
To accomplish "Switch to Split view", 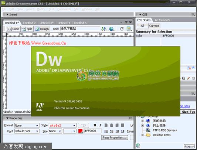I will pos(27,29).
